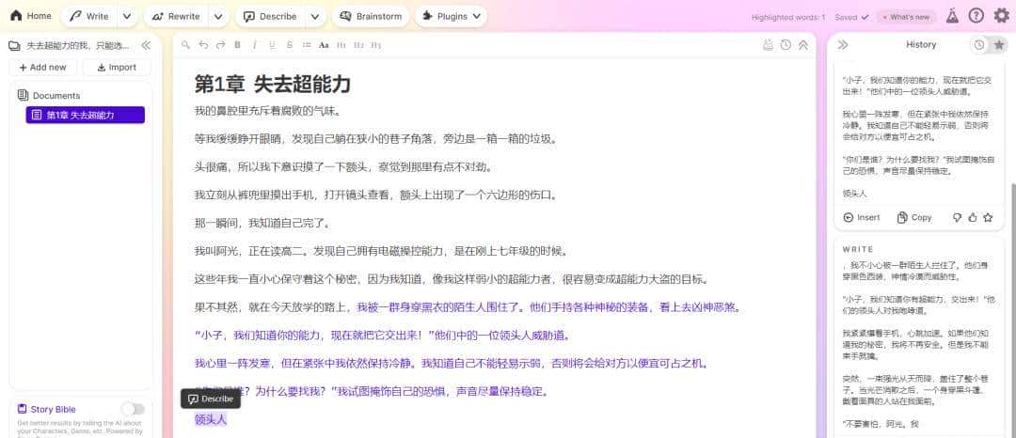Collapse the History panel with double arrows
This screenshot has width=1016, height=438.
pos(843,44)
